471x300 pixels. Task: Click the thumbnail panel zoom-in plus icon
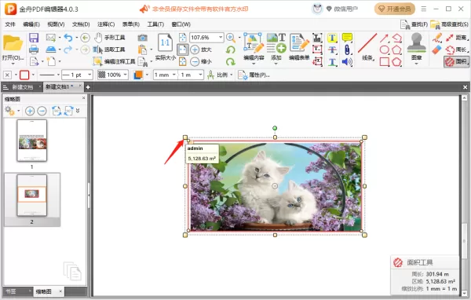click(30, 111)
